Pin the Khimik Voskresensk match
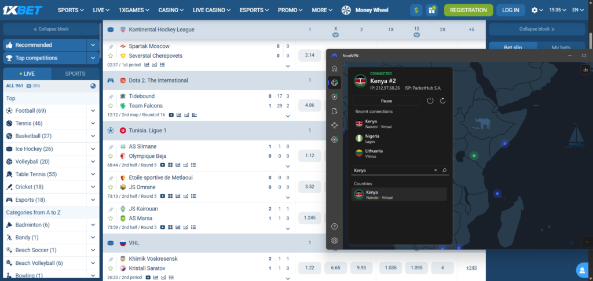 coord(111,260)
